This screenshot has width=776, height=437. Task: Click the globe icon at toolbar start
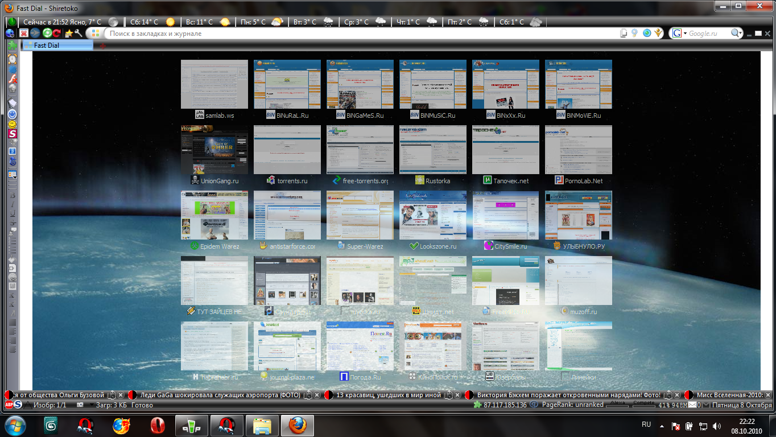[10, 33]
